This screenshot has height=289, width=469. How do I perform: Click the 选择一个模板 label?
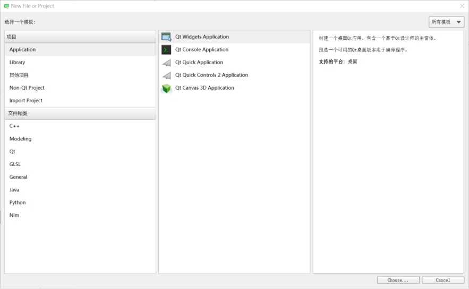(x=20, y=22)
